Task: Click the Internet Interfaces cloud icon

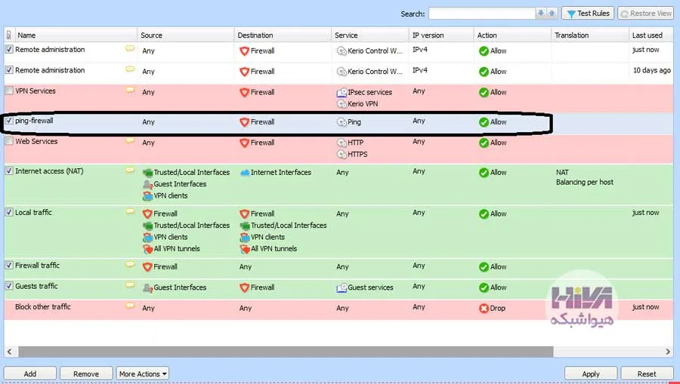Action: [x=245, y=172]
